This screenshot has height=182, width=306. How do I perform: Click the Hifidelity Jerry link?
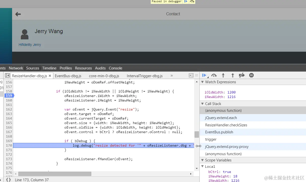tap(30, 45)
